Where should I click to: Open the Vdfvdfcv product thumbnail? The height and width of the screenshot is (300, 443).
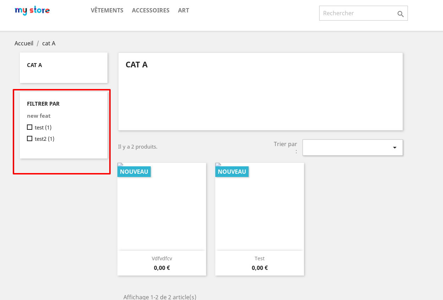coord(162,206)
